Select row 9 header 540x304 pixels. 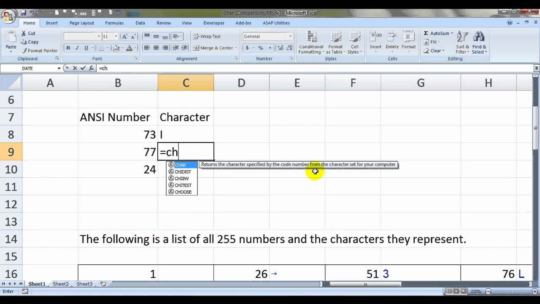point(11,152)
